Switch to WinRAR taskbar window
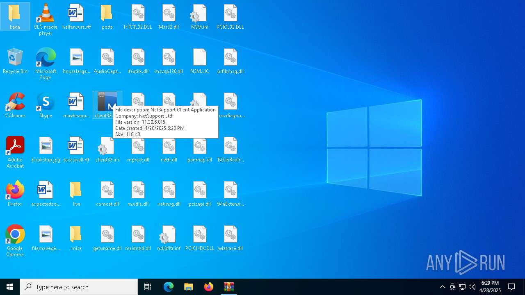Screen dimensions: 525x295 (x=229, y=287)
